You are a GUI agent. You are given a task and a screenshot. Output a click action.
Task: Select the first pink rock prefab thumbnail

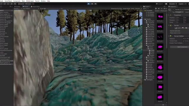[x=160, y=16]
